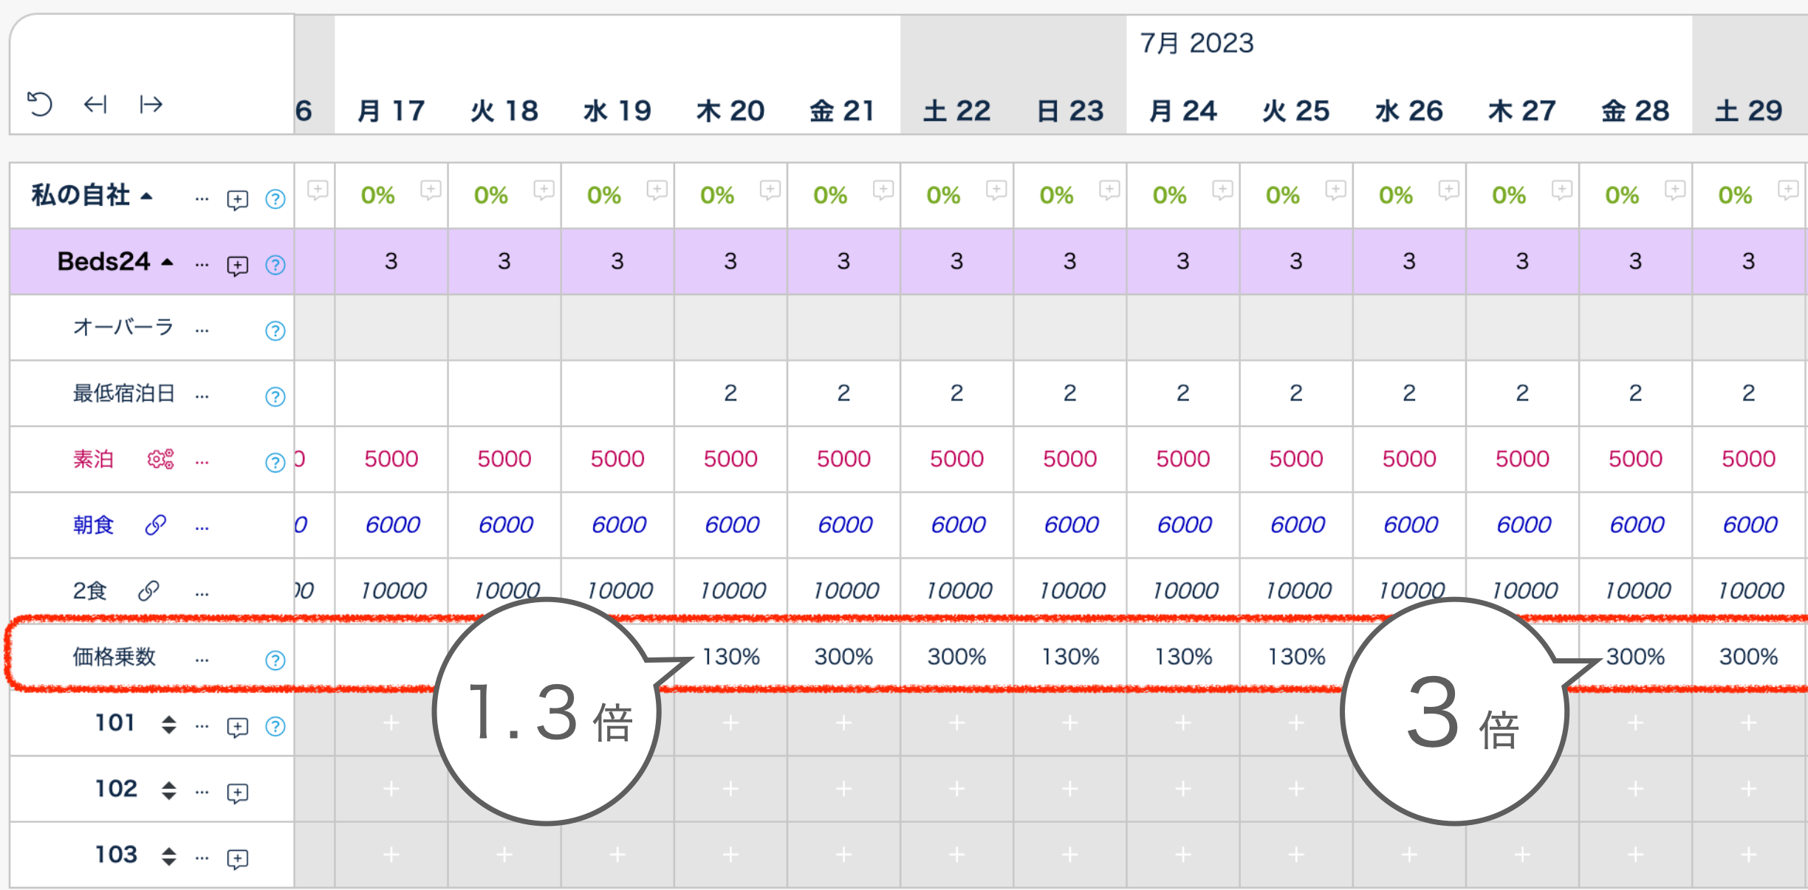This screenshot has width=1808, height=890.
Task: Click the undo/reset arrow icon
Action: coord(40,104)
